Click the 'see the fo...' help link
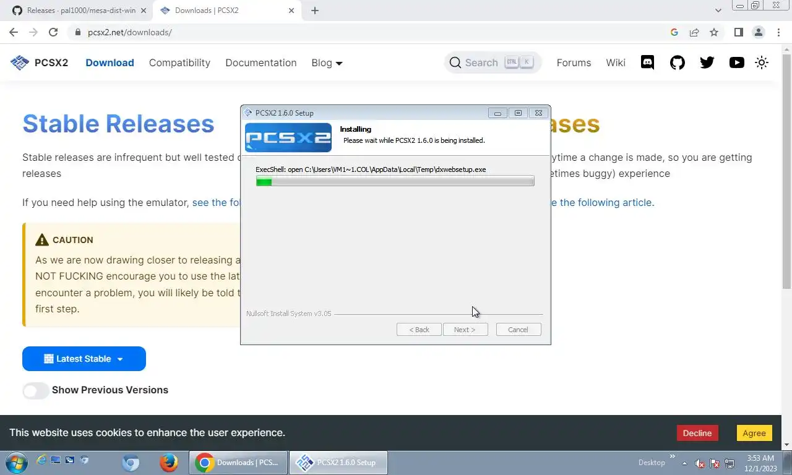The width and height of the screenshot is (792, 475). pos(216,202)
